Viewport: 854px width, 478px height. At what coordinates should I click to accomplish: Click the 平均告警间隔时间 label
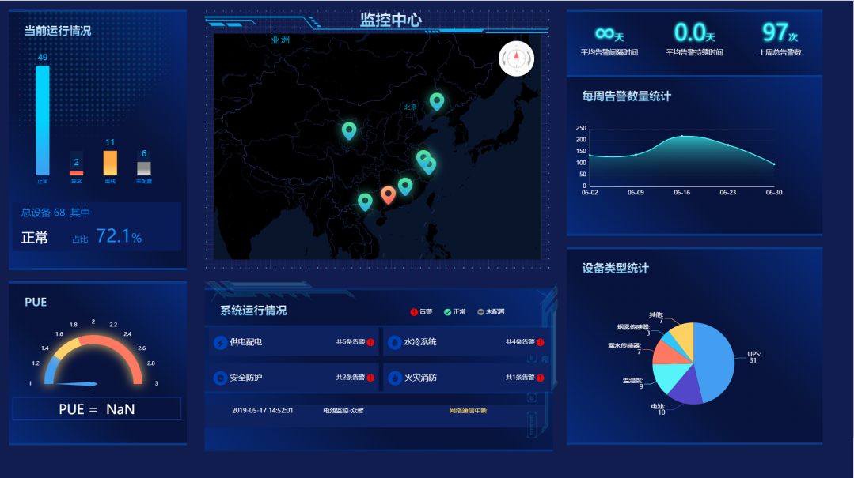pos(609,52)
